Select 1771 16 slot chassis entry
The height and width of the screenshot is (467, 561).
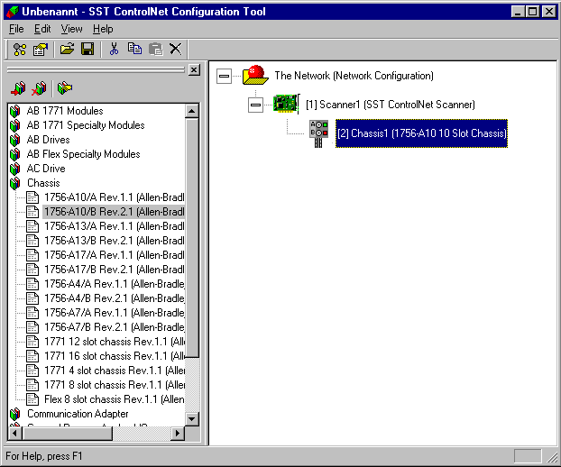click(115, 356)
